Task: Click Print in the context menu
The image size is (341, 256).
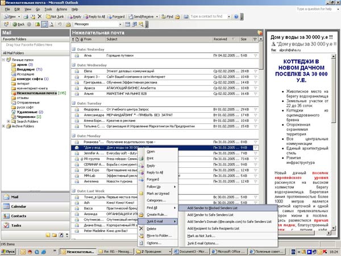Action: tap(151, 158)
